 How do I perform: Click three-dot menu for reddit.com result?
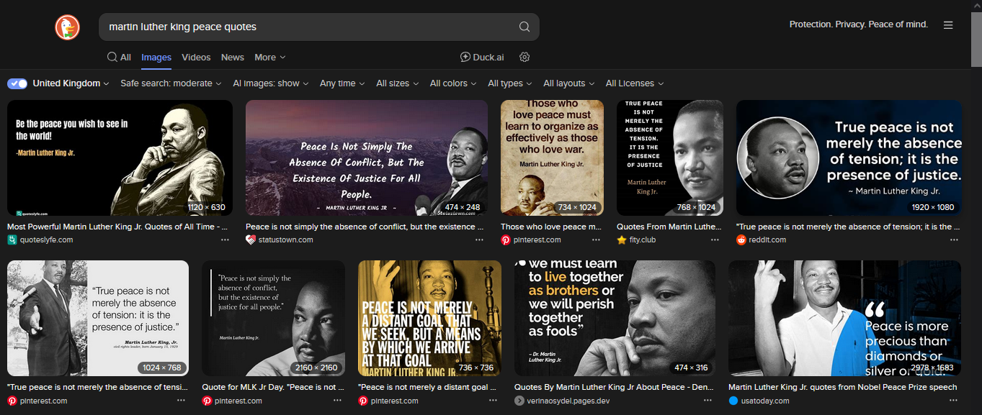click(x=954, y=240)
